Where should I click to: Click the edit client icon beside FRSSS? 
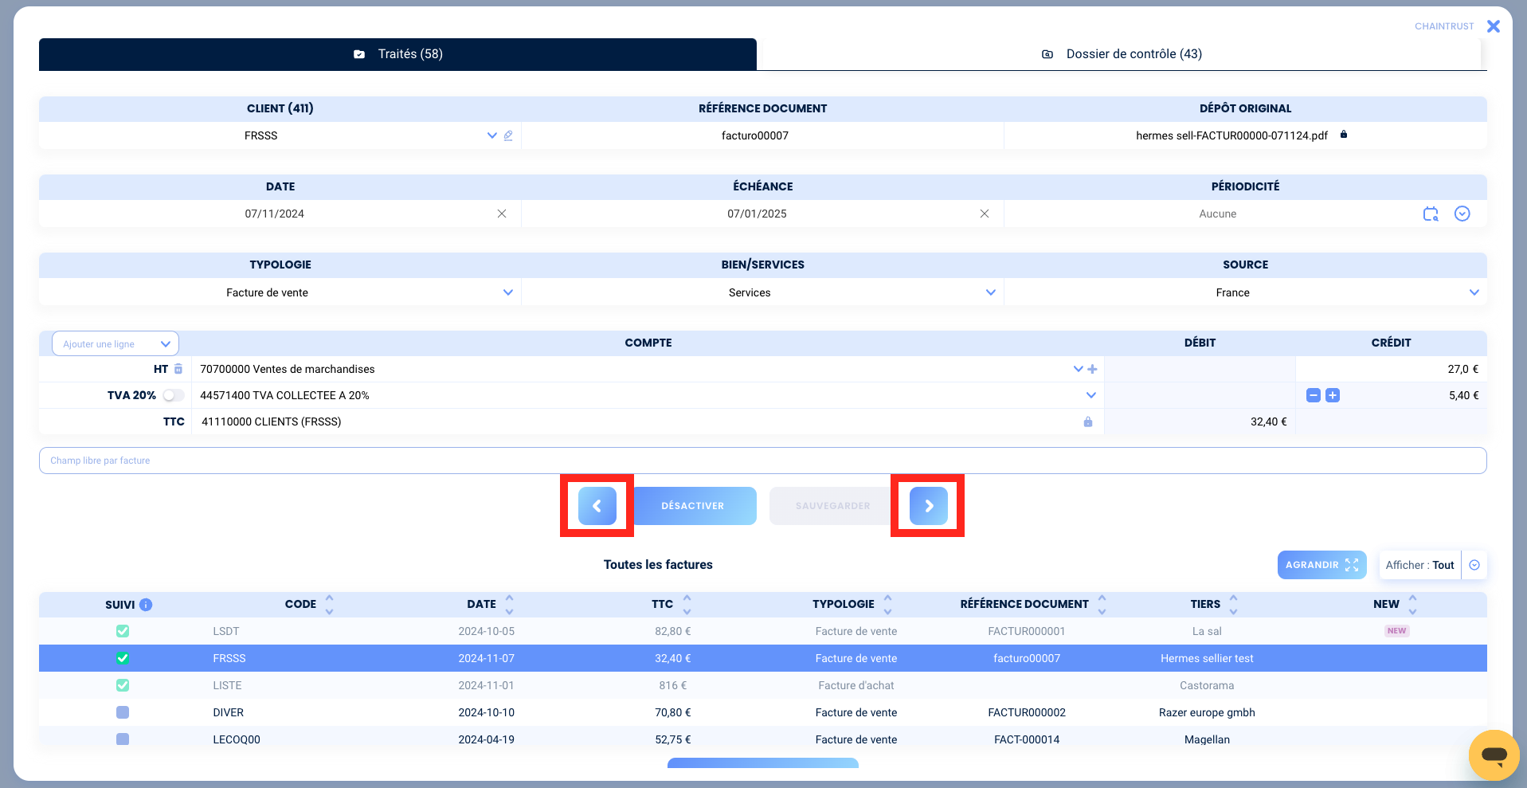508,135
